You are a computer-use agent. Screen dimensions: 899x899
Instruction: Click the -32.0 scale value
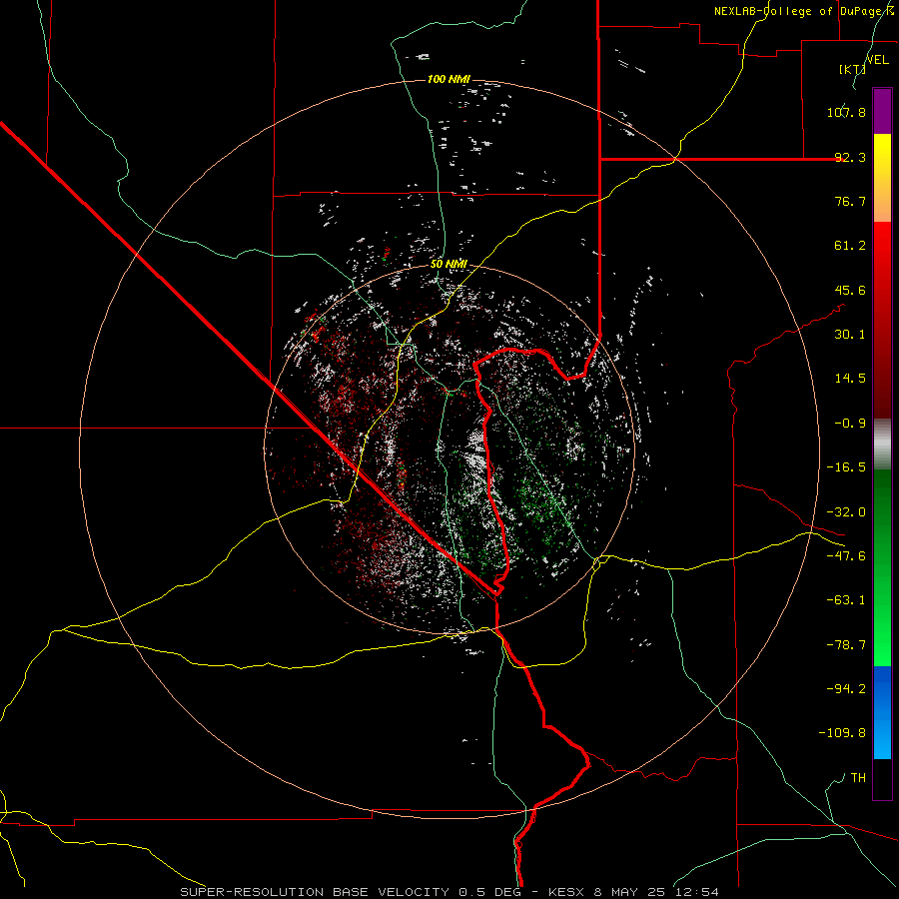point(846,512)
